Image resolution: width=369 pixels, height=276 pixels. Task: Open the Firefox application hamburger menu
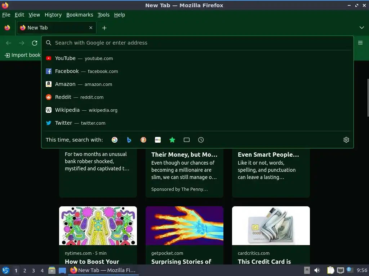pos(360,43)
